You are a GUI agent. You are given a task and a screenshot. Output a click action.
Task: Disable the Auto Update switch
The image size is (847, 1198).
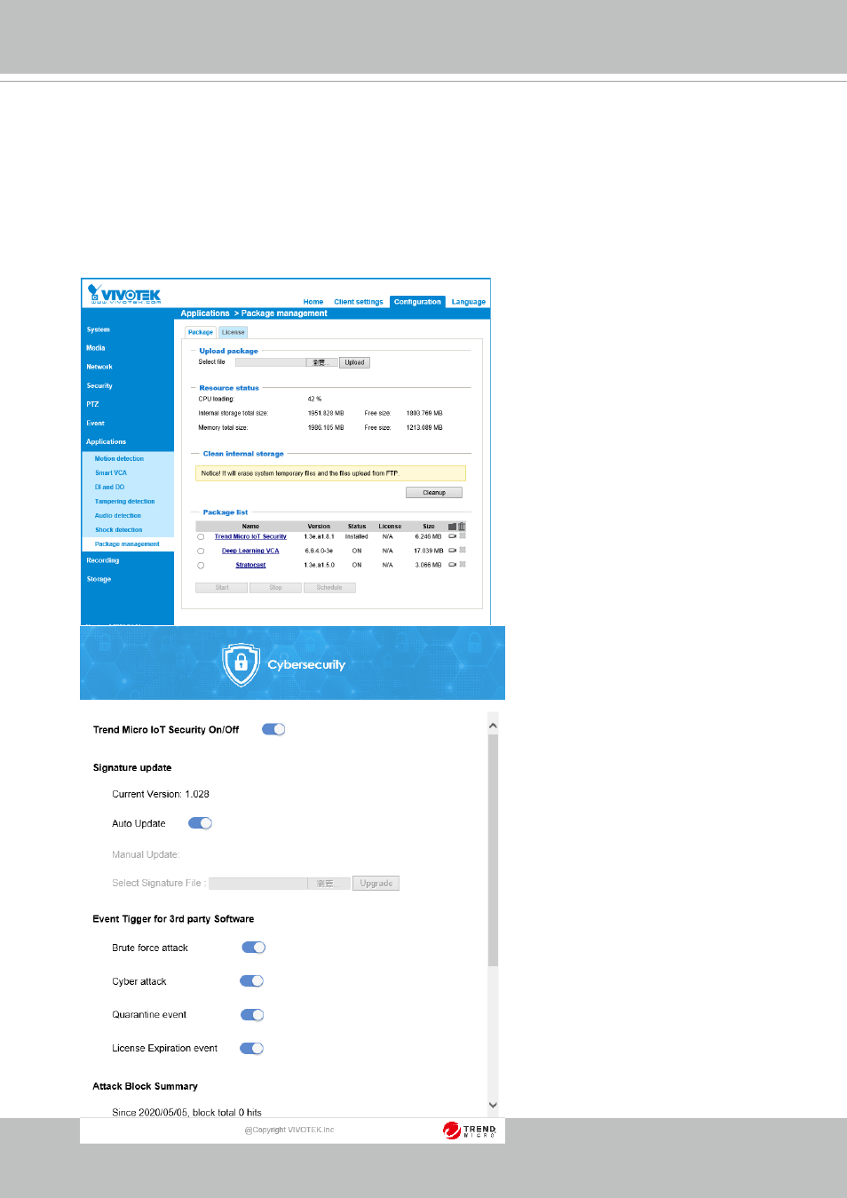click(x=200, y=823)
